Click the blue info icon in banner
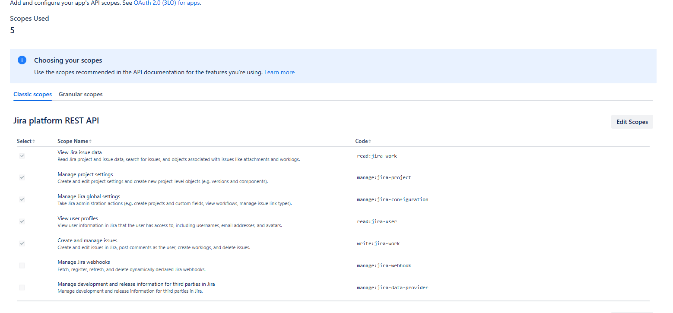This screenshot has width=673, height=313. [22, 60]
